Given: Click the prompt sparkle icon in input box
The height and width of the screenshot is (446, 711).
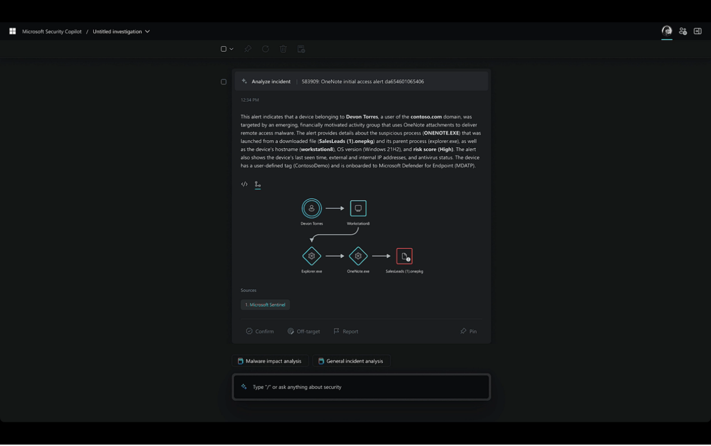Looking at the screenshot, I should pyautogui.click(x=244, y=386).
